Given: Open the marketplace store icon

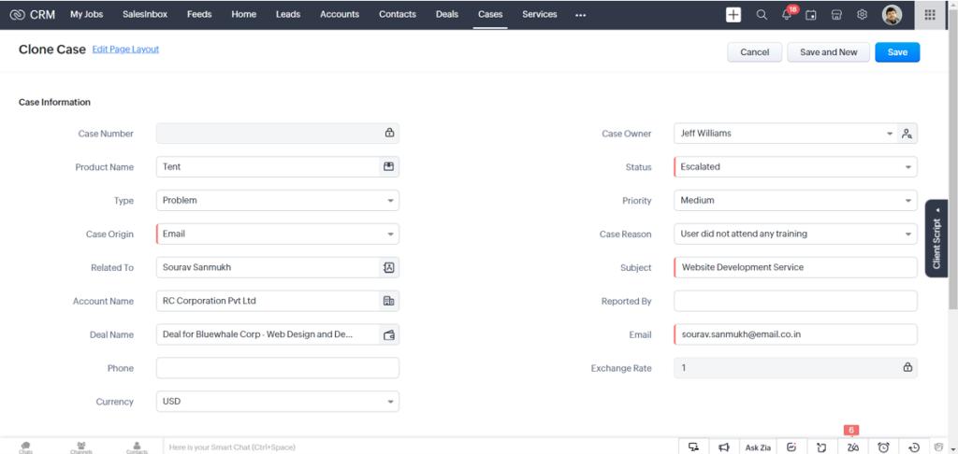Looking at the screenshot, I should (x=836, y=15).
